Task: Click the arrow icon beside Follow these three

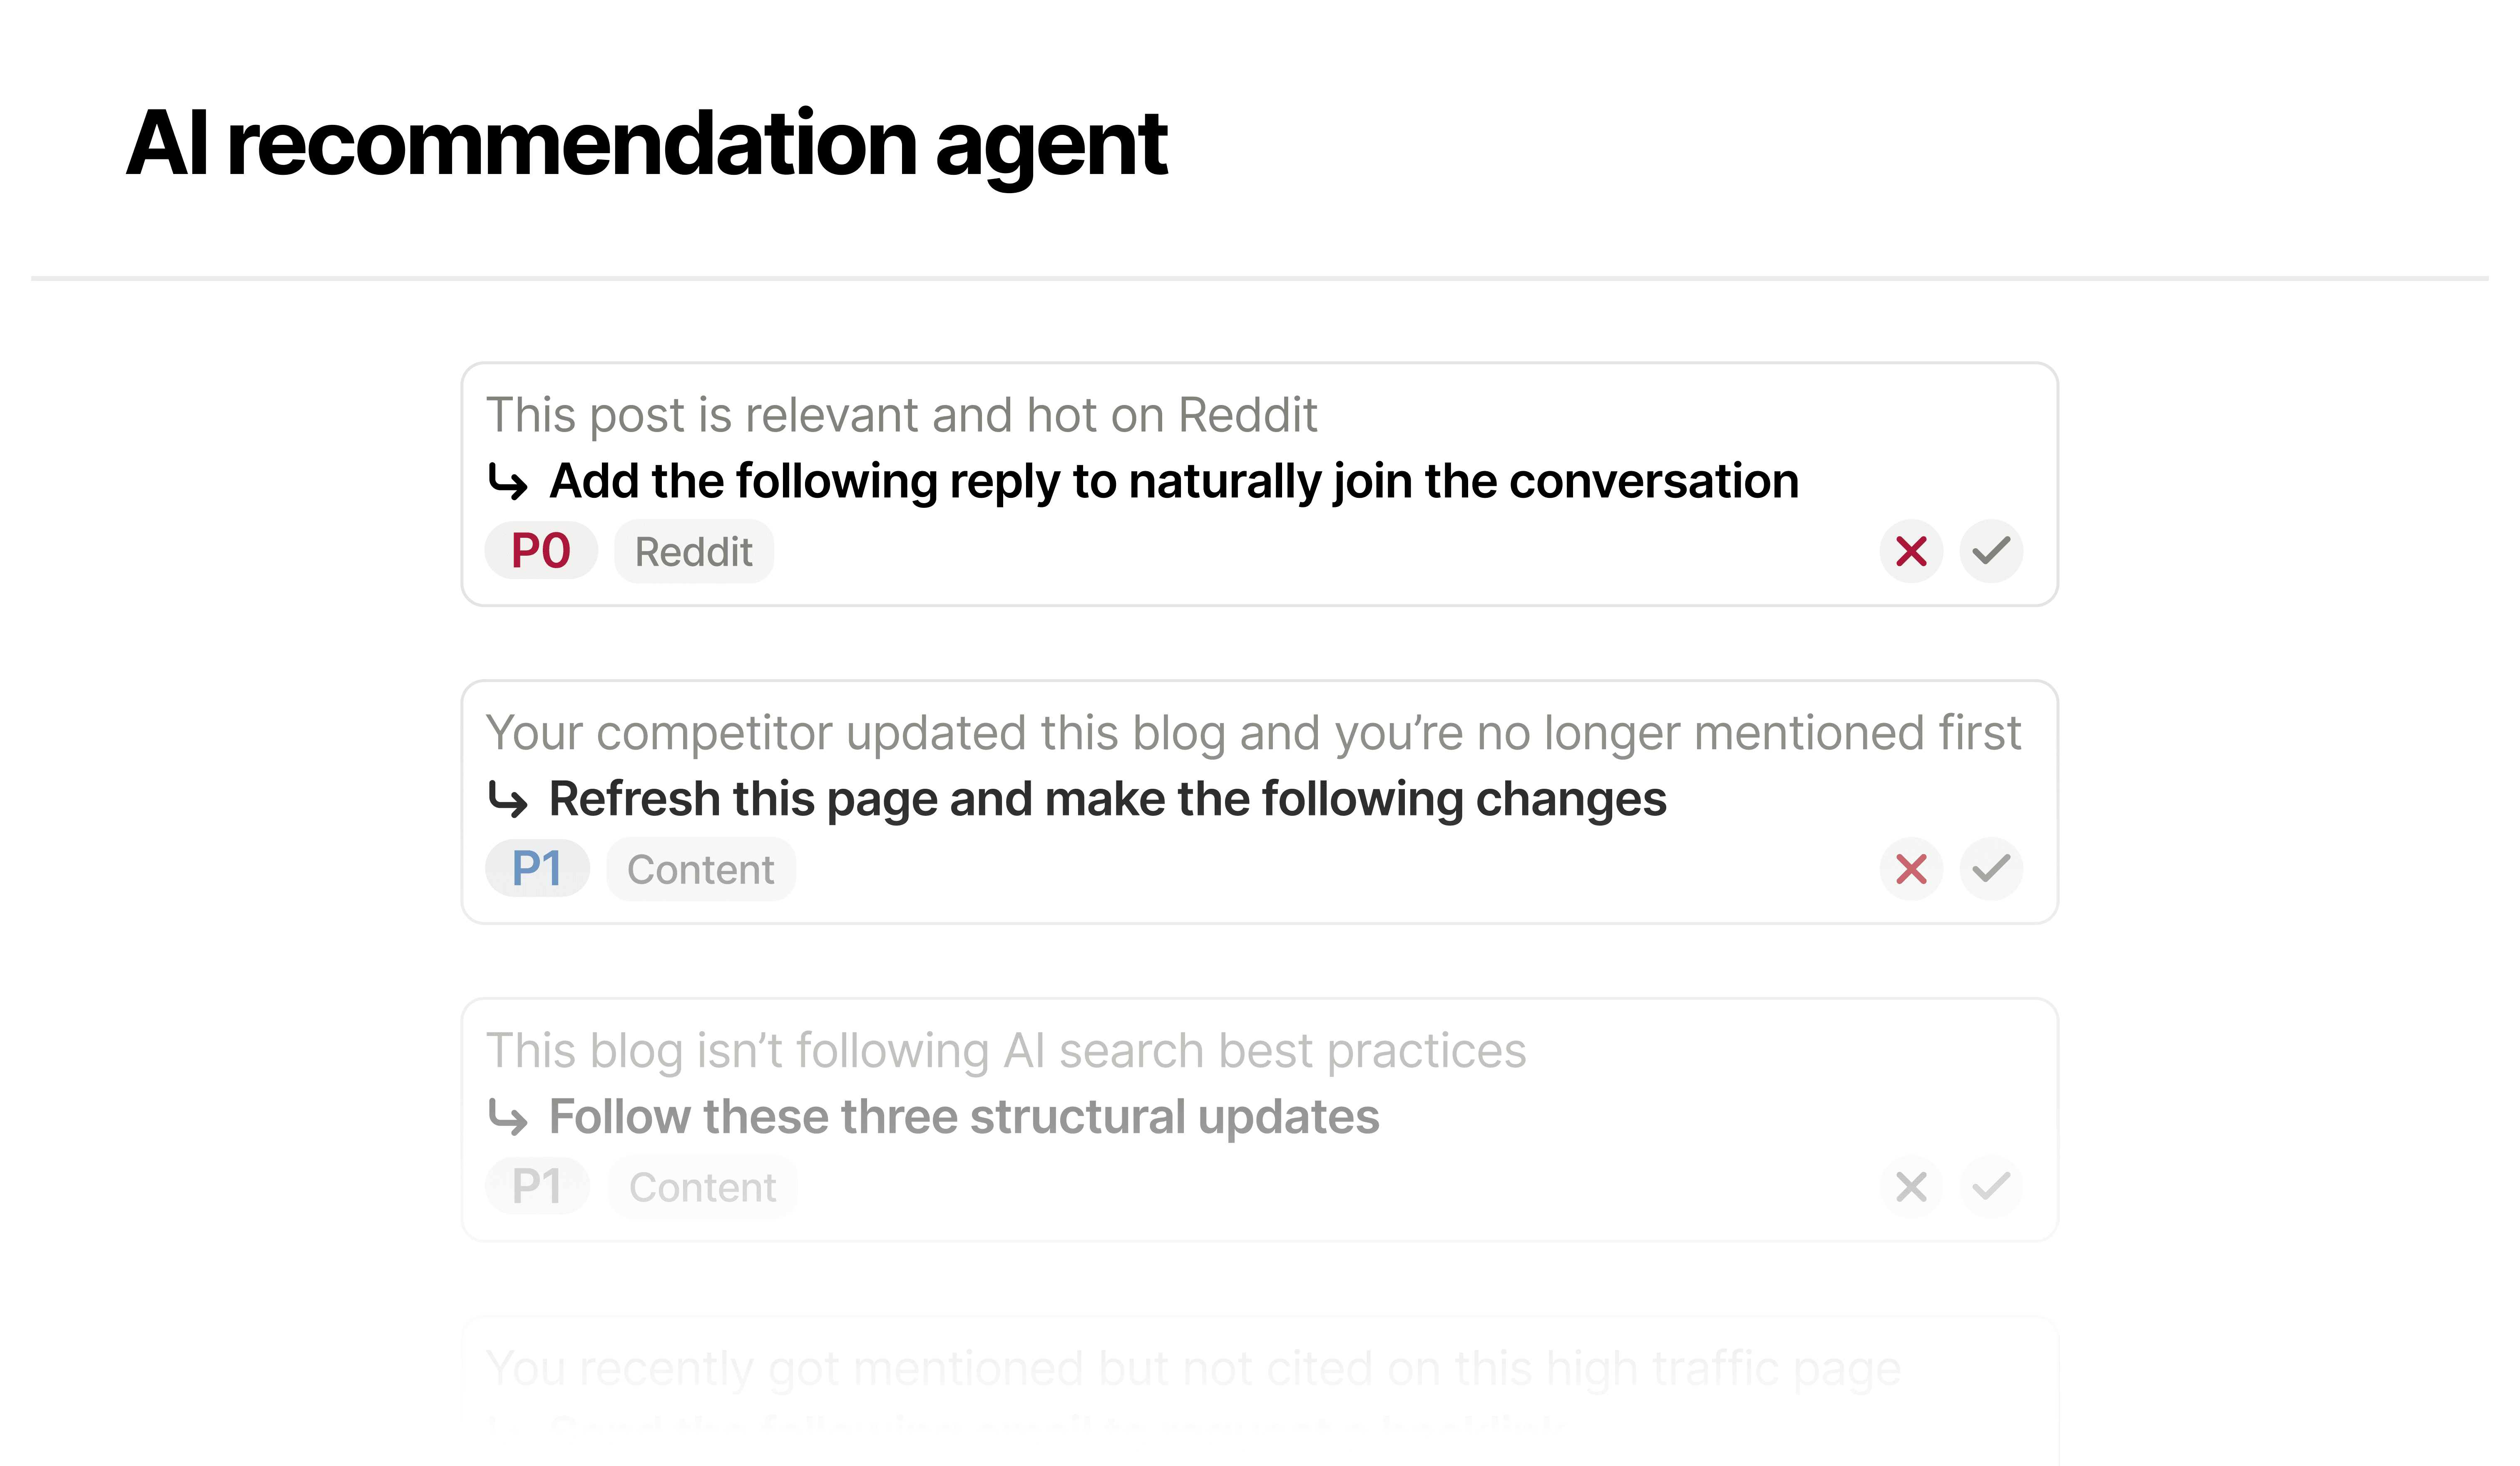Action: click(508, 1118)
